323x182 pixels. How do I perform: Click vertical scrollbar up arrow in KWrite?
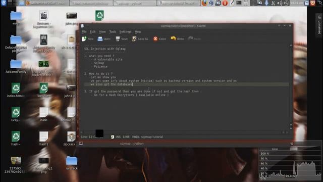click(291, 45)
